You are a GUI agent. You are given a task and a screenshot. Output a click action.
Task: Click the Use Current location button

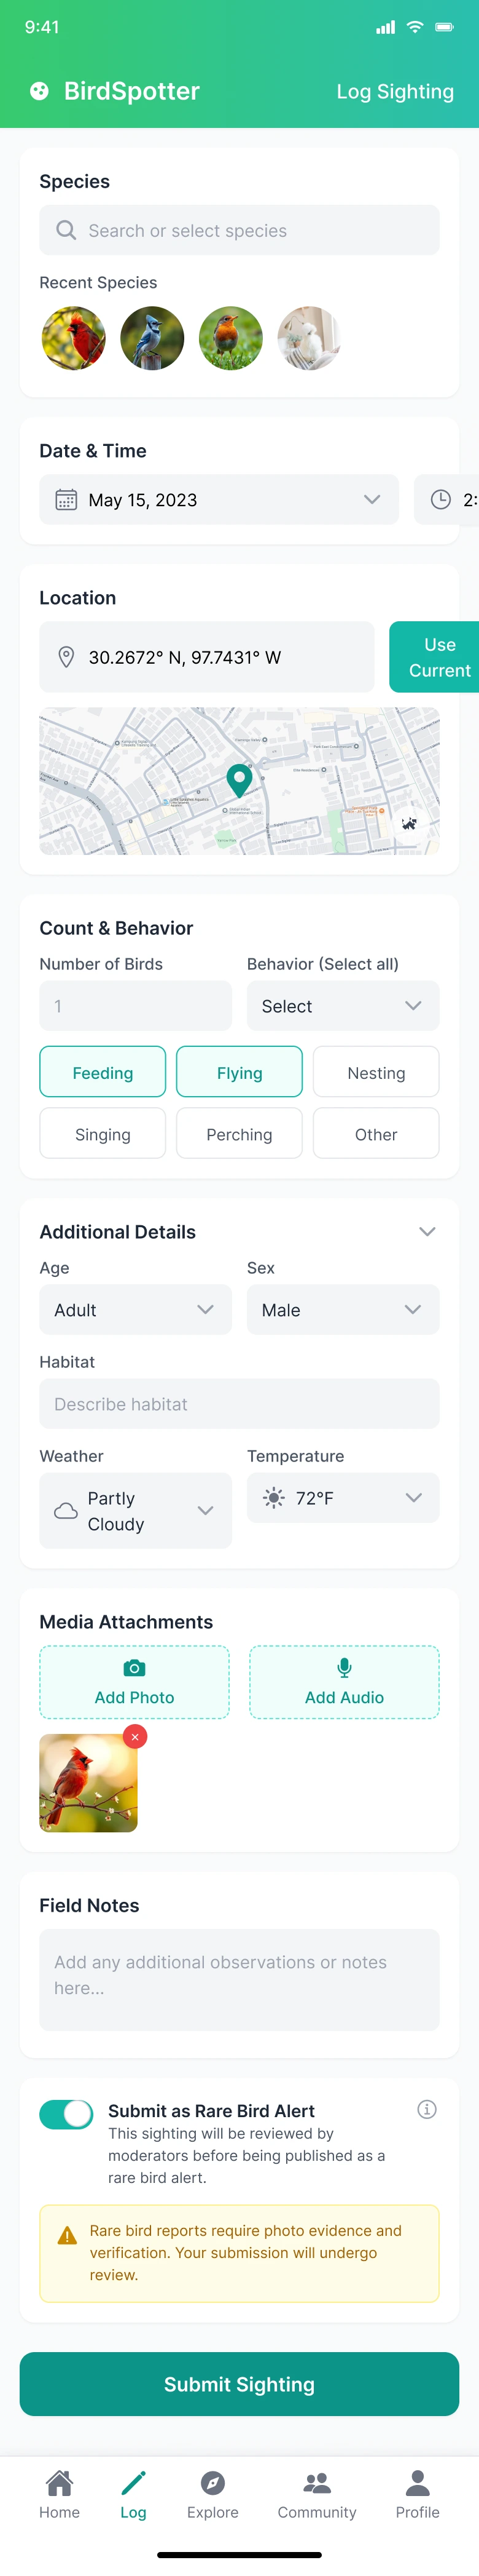click(436, 657)
